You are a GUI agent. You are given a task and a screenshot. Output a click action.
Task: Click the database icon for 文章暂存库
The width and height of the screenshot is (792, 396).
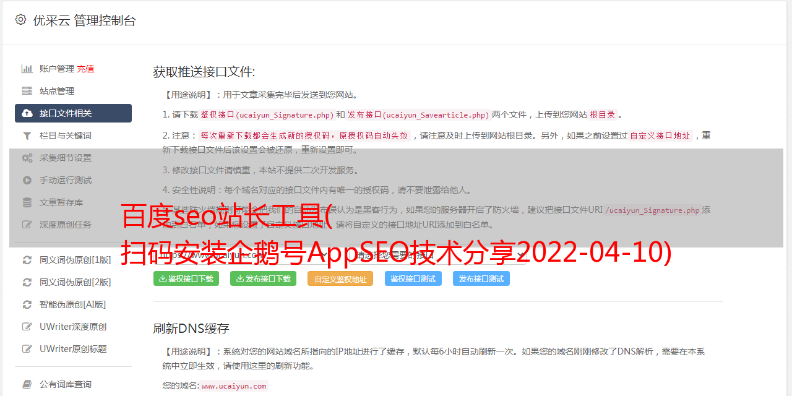[27, 202]
